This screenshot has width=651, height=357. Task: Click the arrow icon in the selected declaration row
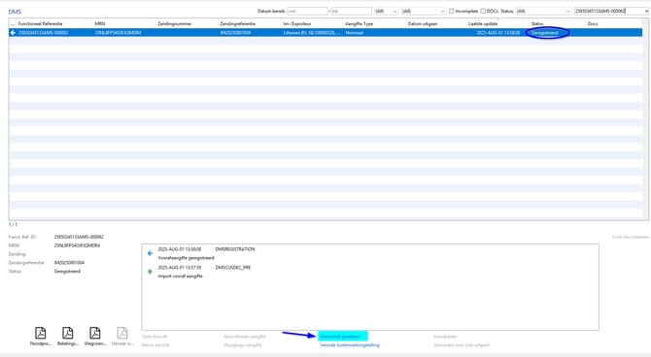coord(13,32)
